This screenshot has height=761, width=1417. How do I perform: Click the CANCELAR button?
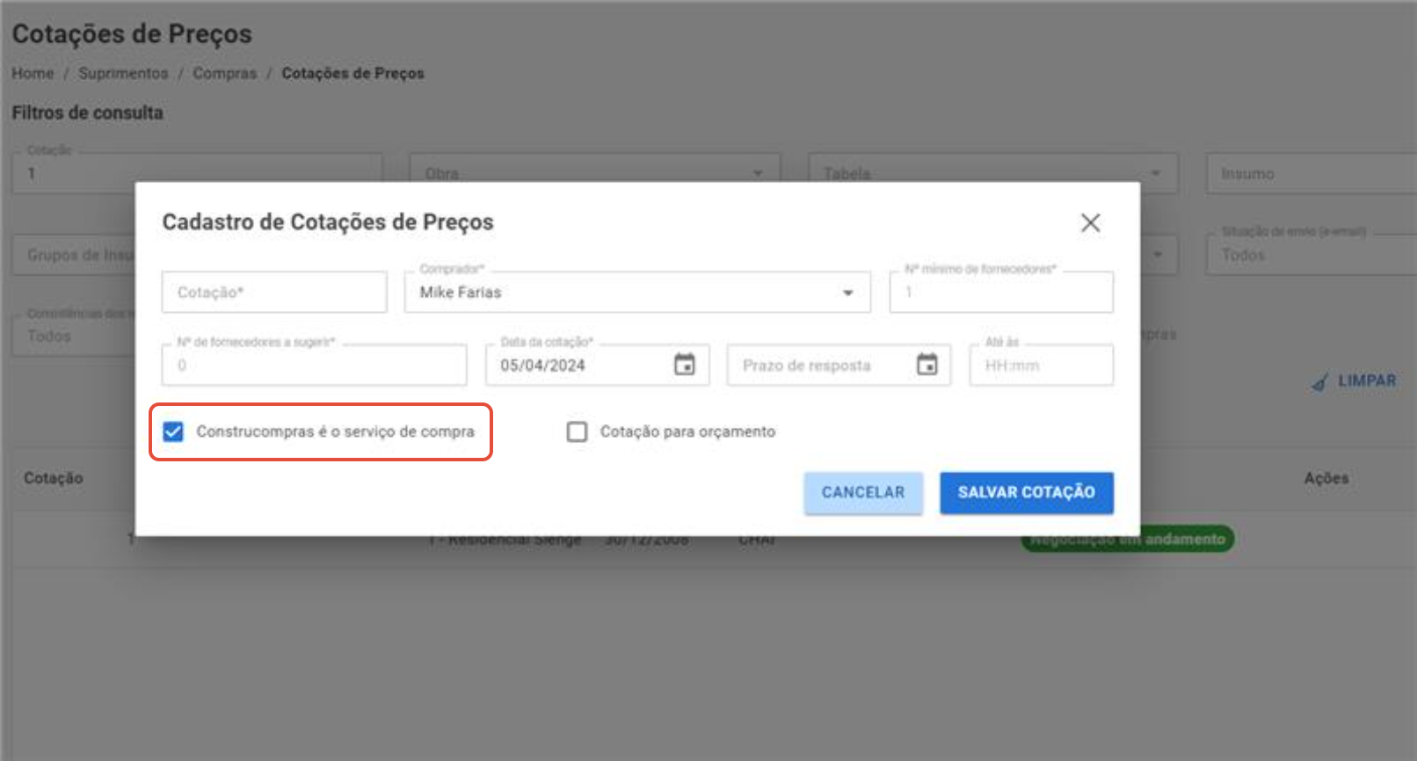click(863, 493)
